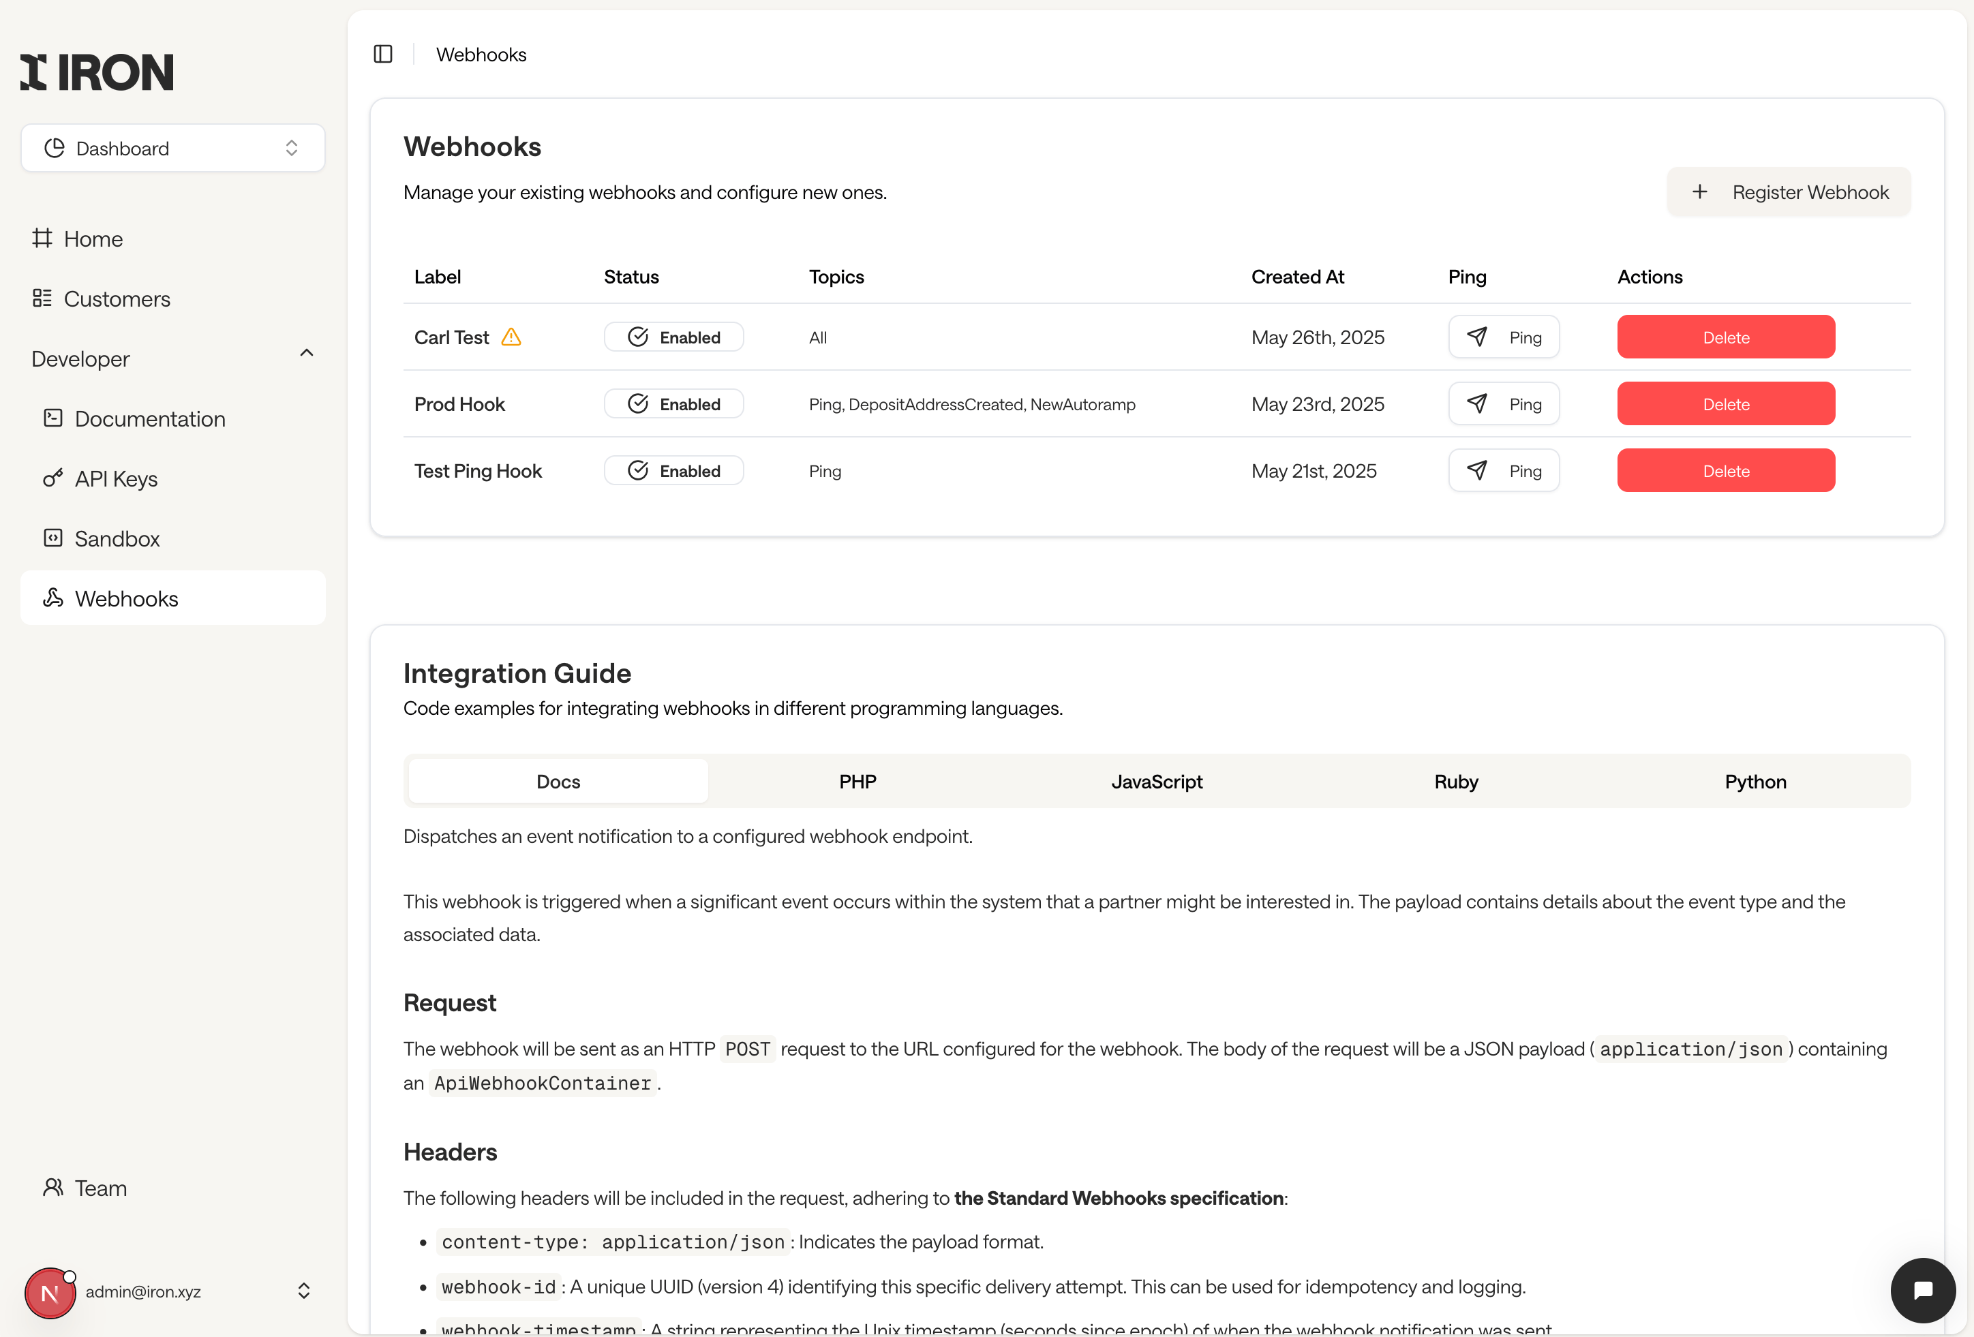Click the Customers list icon
1974x1337 pixels.
tap(42, 298)
